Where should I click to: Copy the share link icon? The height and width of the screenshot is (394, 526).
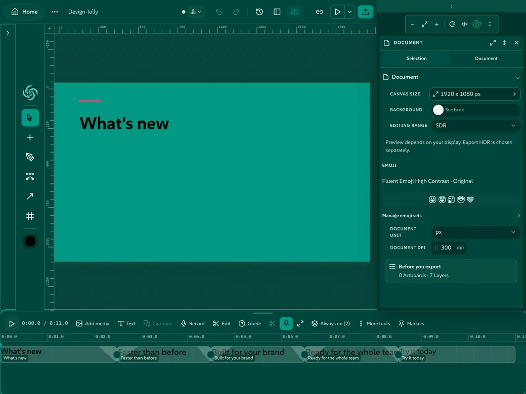319,12
